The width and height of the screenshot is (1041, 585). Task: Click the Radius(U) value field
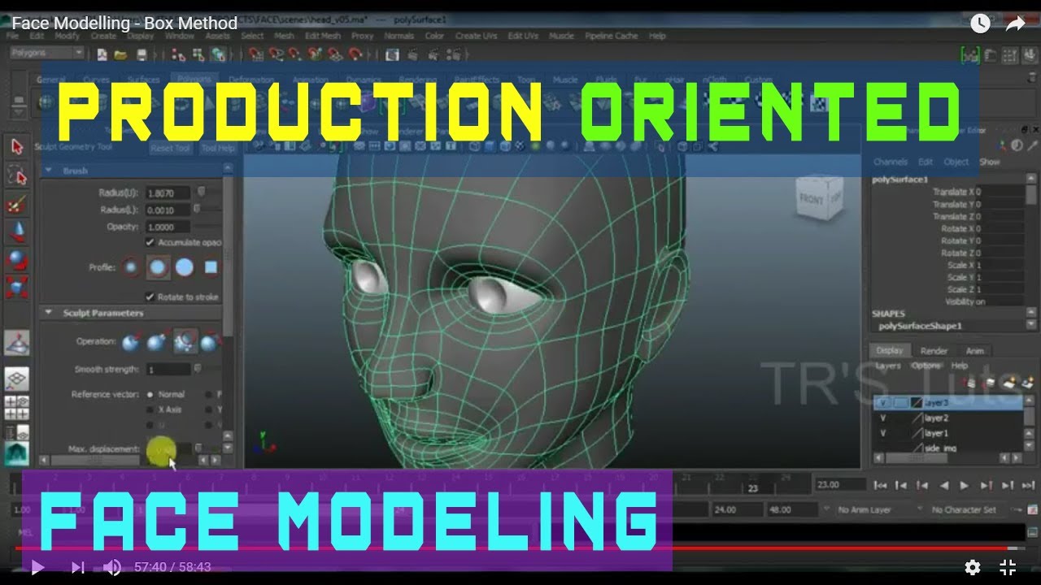(x=168, y=193)
